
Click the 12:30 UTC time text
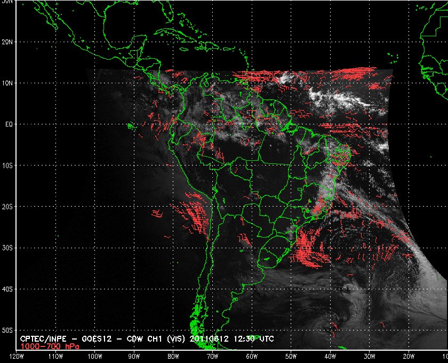[254, 339]
